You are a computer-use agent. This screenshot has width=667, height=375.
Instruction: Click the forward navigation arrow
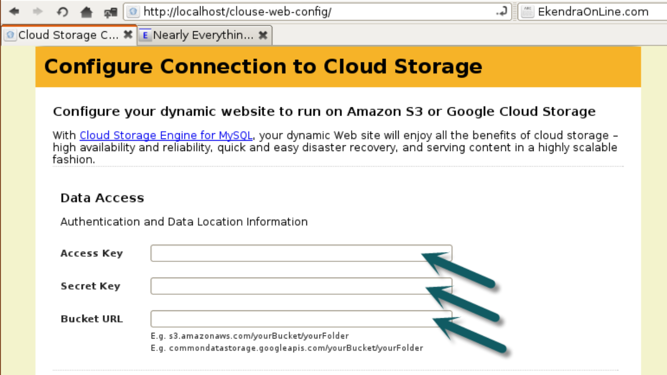click(38, 11)
